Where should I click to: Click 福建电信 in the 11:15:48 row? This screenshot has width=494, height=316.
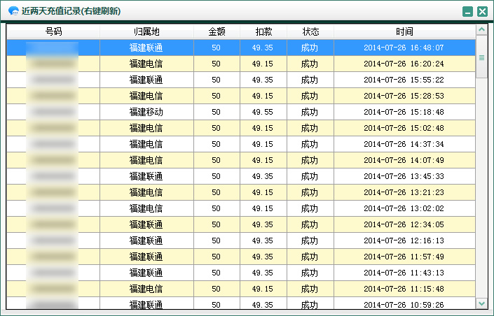click(146, 289)
